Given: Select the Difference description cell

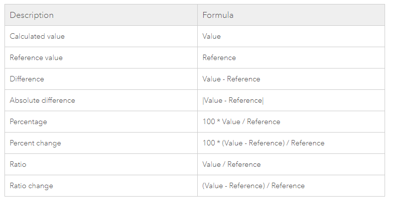Looking at the screenshot, I should [27, 79].
